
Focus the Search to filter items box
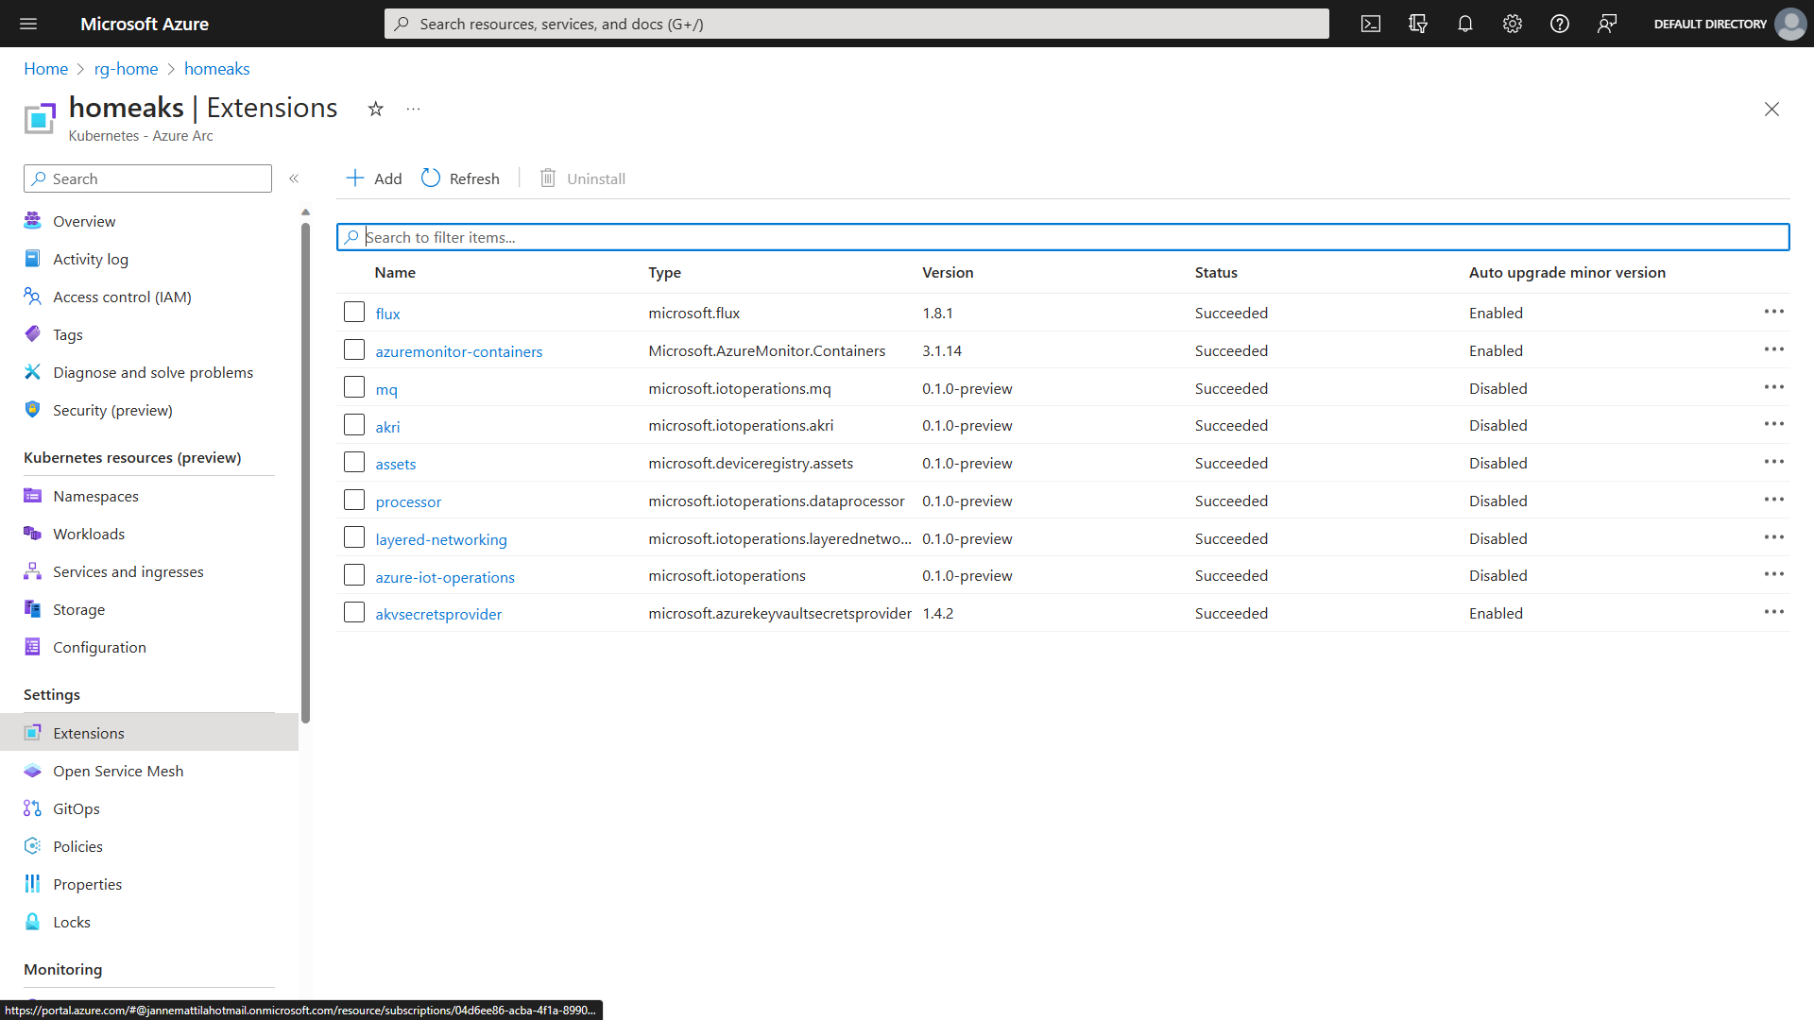tap(1063, 237)
